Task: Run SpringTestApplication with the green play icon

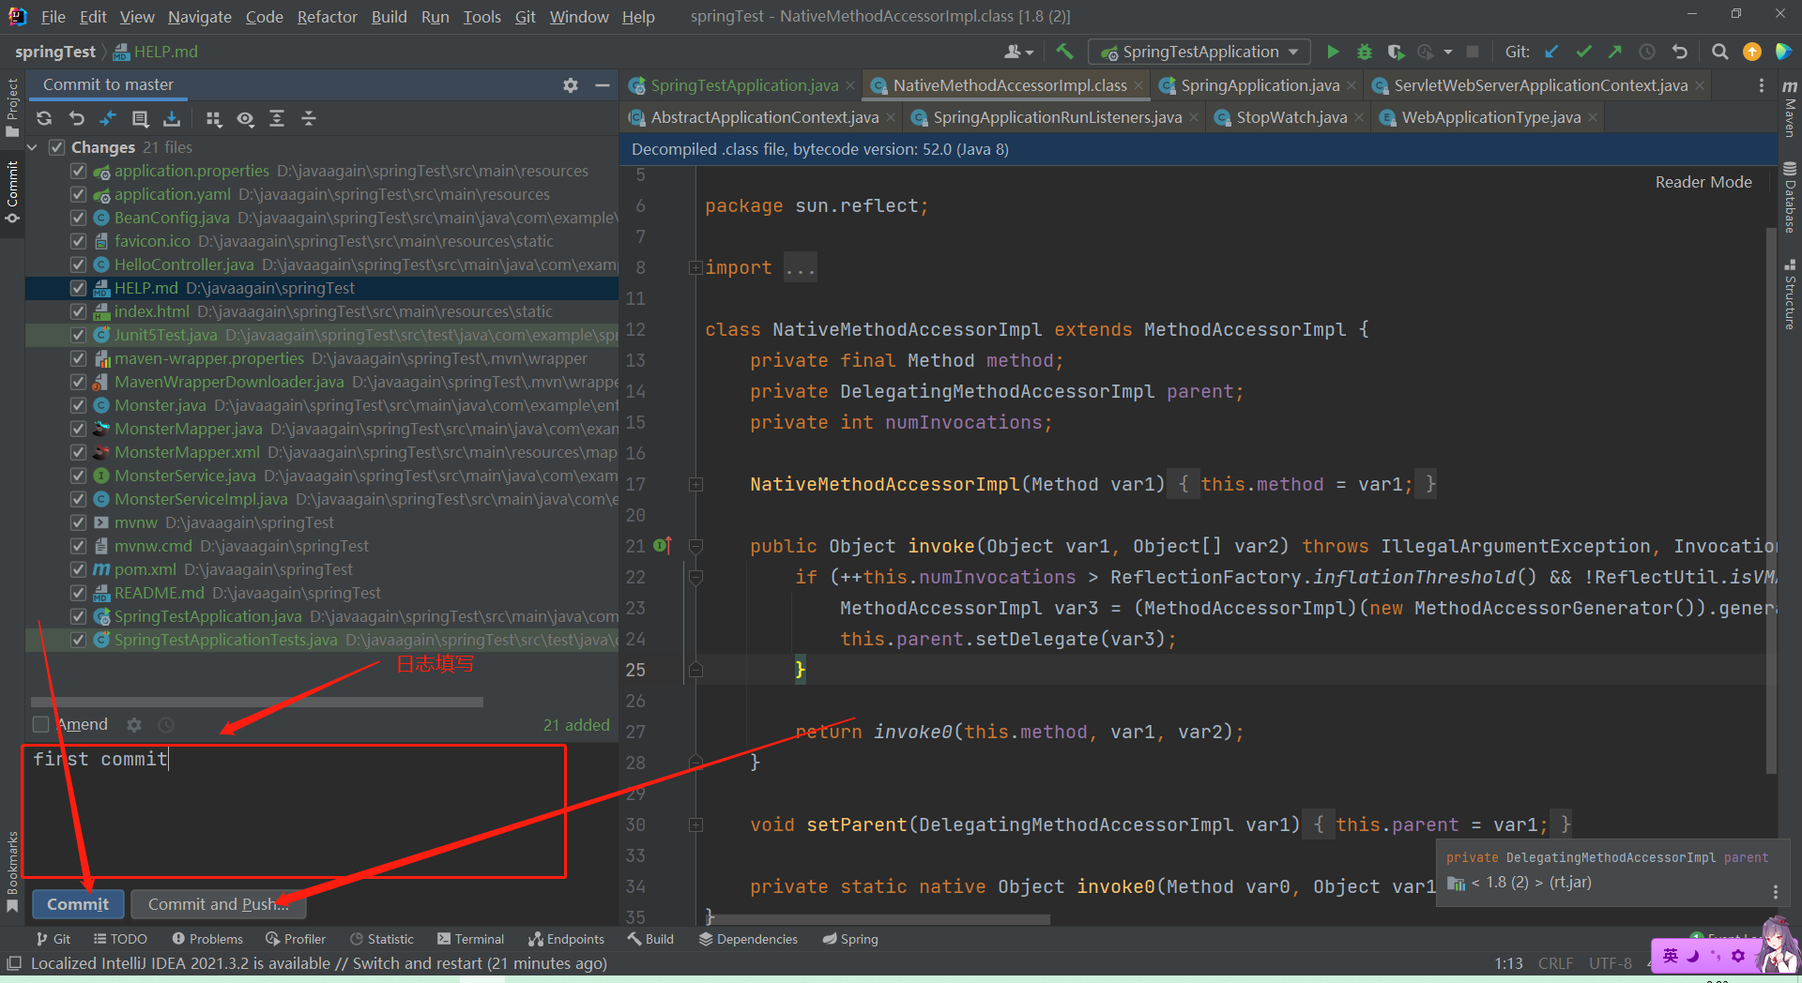Action: click(1333, 52)
